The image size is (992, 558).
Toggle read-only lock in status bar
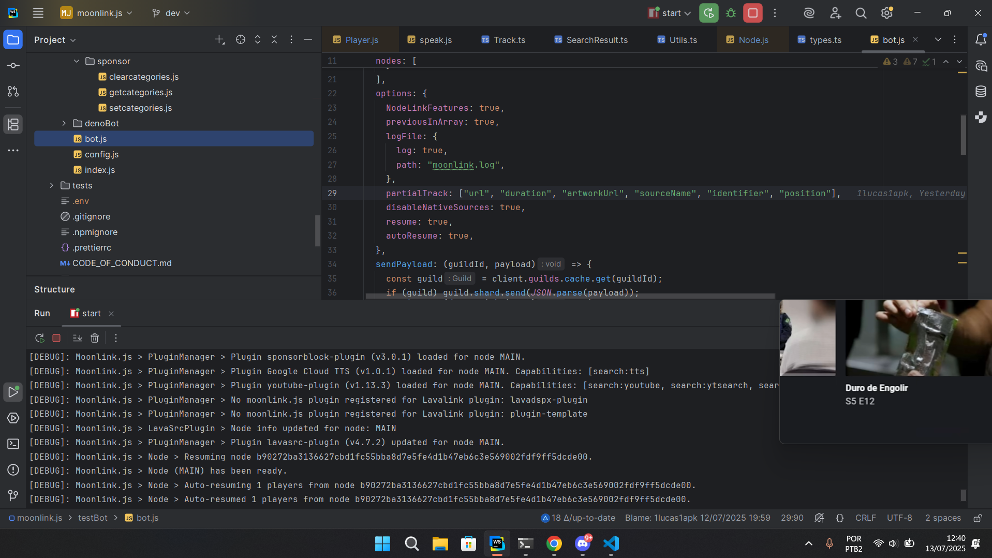click(x=978, y=518)
